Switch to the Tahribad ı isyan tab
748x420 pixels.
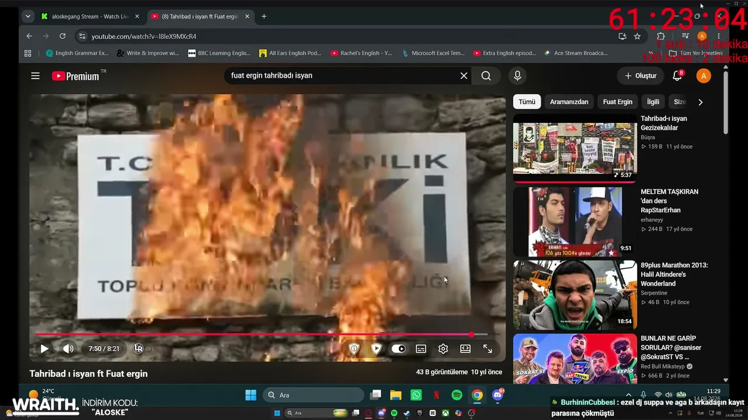[x=199, y=16]
